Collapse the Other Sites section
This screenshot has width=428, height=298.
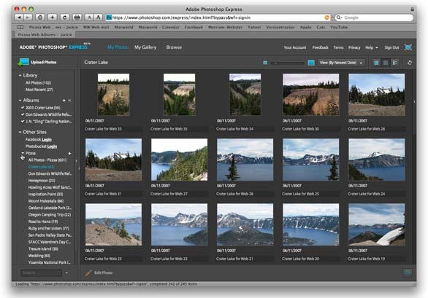20,132
